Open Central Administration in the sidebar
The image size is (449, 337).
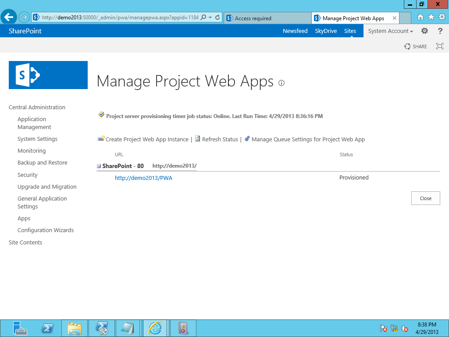37,107
